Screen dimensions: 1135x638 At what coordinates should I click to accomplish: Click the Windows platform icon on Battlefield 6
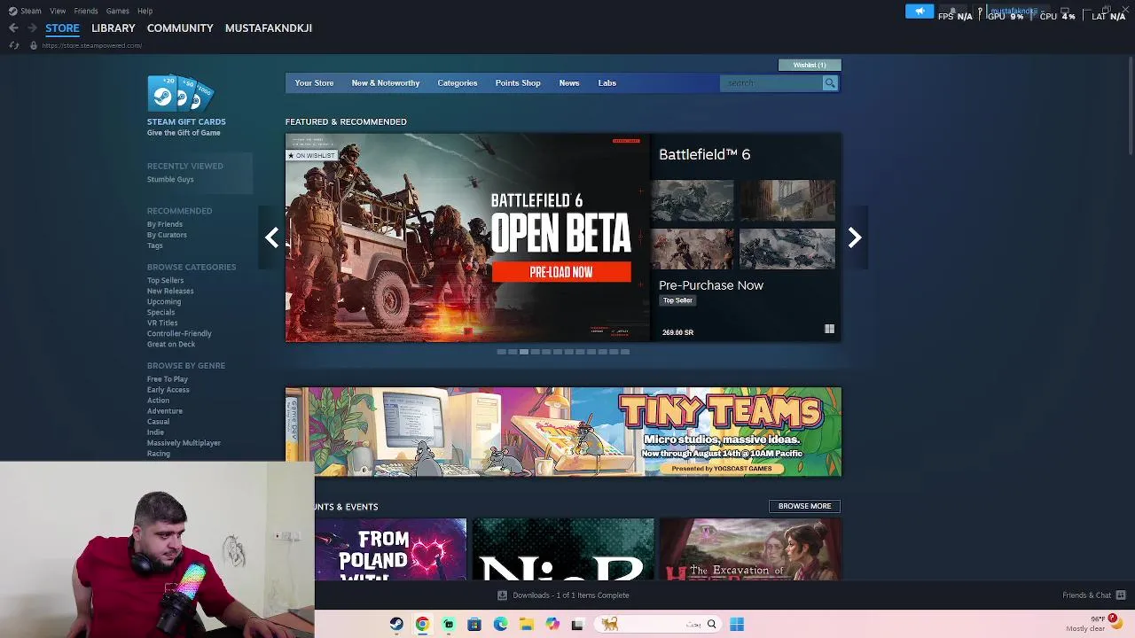point(829,330)
